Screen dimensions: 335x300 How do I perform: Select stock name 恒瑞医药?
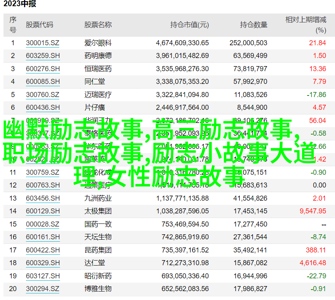(98, 69)
